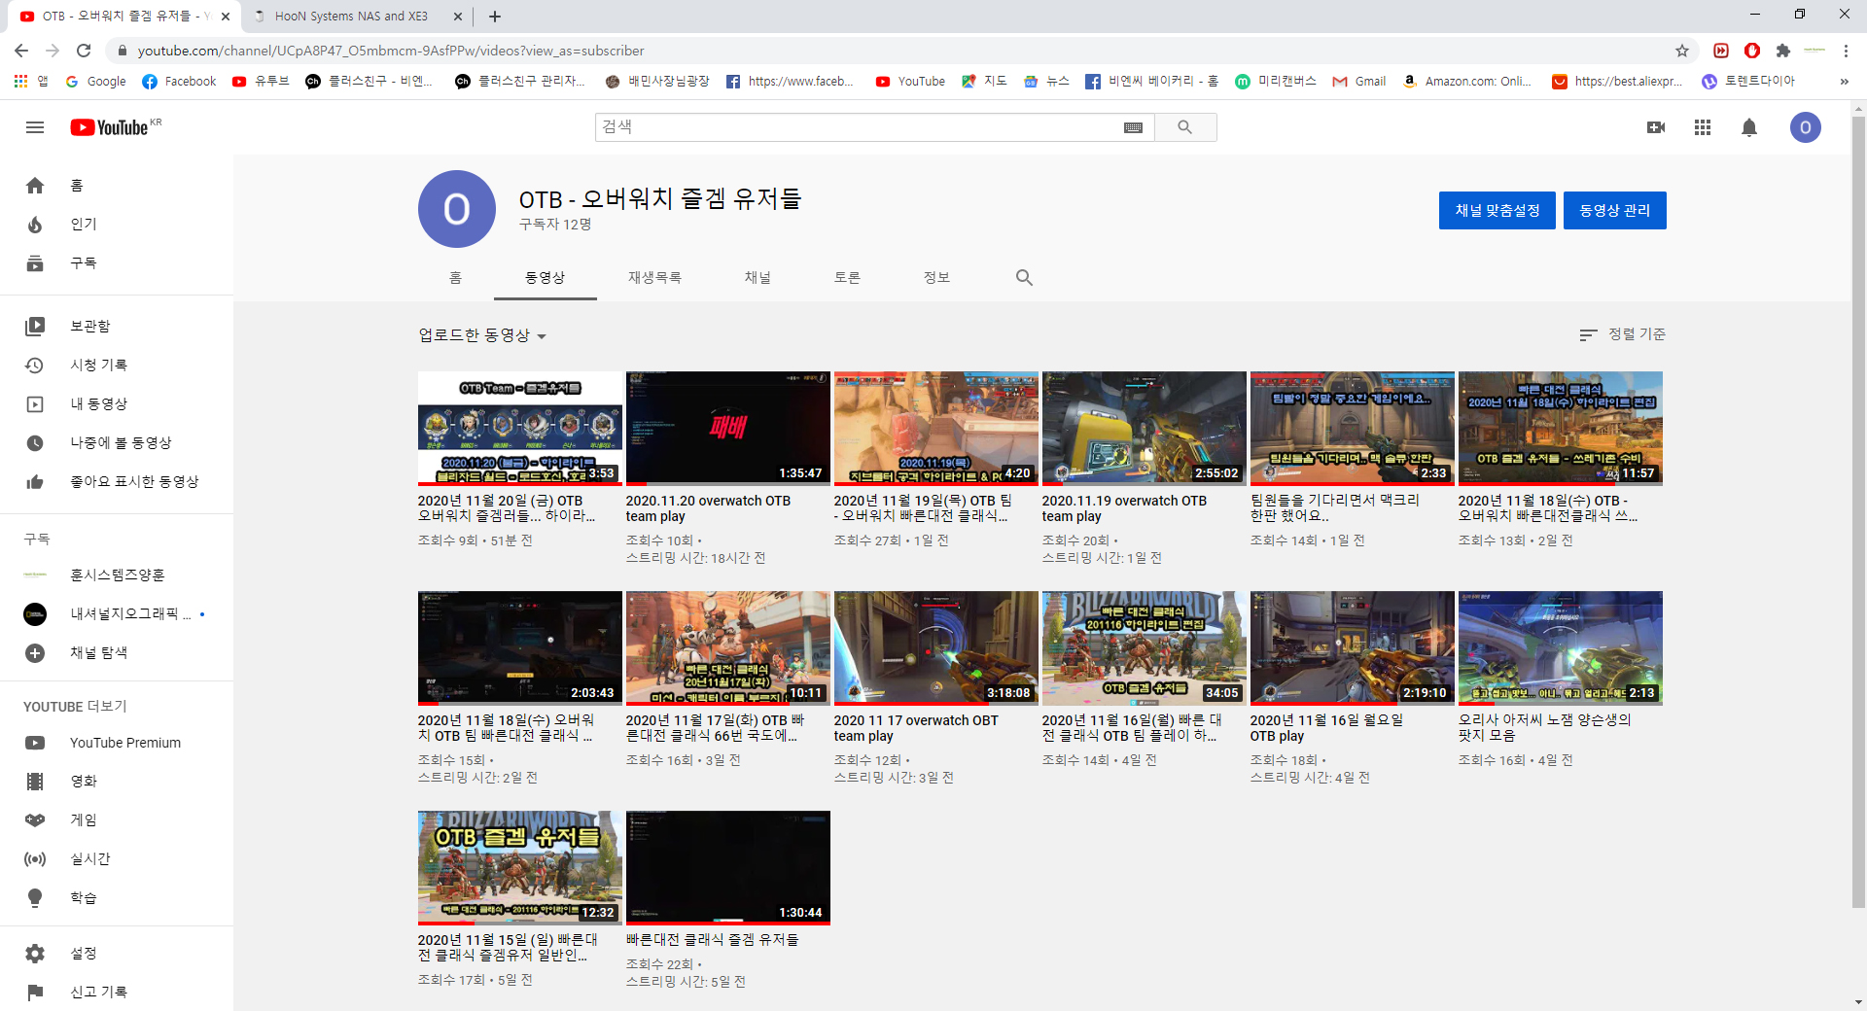Open watch history (시청 기록)

[117, 366]
